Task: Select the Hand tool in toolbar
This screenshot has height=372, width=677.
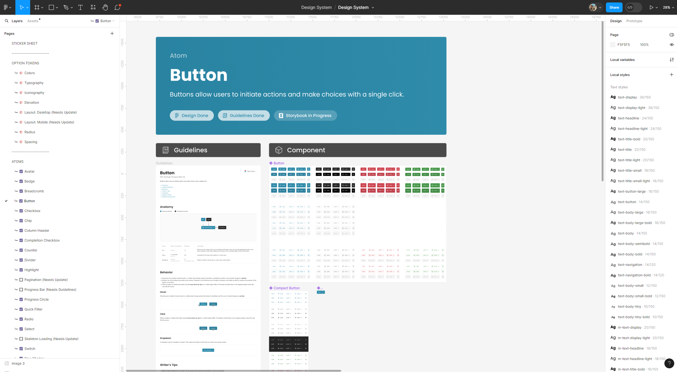Action: [x=105, y=7]
